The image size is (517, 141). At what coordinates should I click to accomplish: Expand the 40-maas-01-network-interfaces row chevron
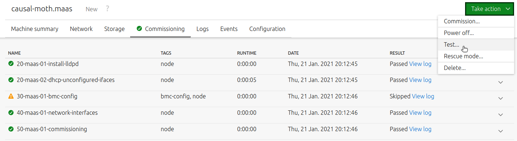coord(501,115)
